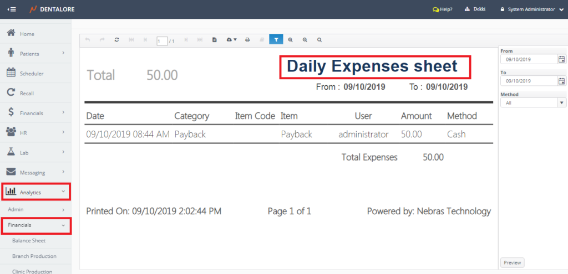This screenshot has width=568, height=274.
Task: Click the zoom in magnifier icon
Action: [x=290, y=40]
